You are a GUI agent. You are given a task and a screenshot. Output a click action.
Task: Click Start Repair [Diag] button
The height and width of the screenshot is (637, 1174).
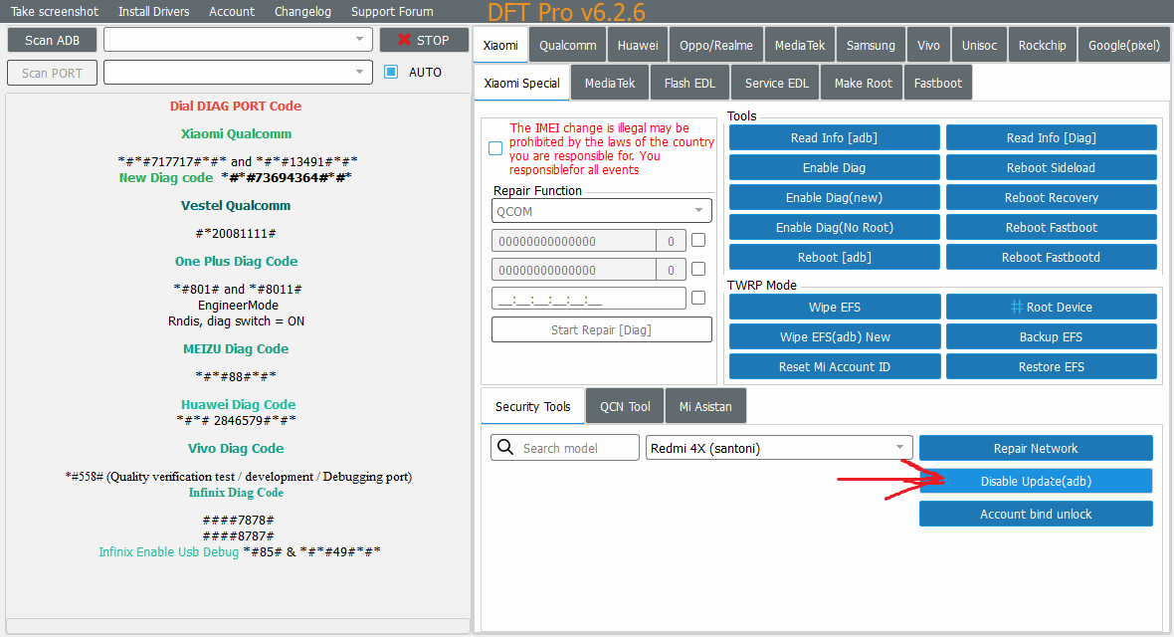pyautogui.click(x=601, y=329)
